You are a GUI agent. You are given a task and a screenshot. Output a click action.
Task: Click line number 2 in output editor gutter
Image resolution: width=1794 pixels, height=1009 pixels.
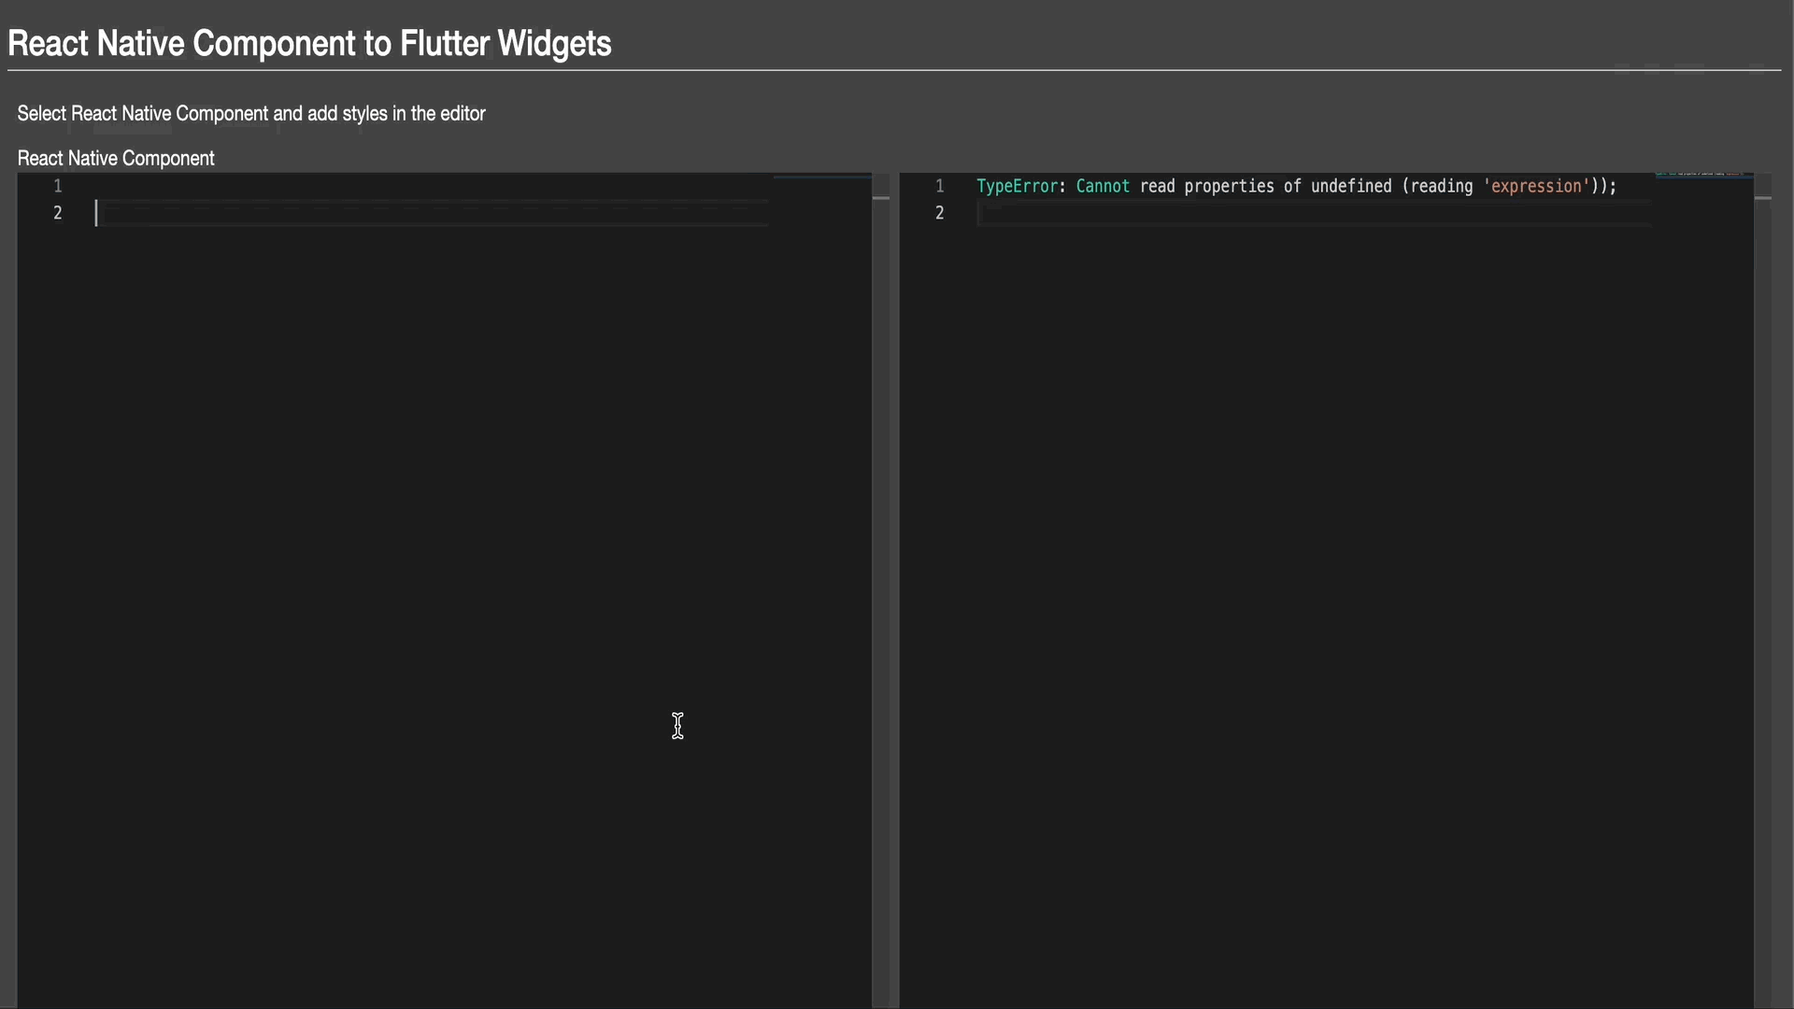click(939, 213)
